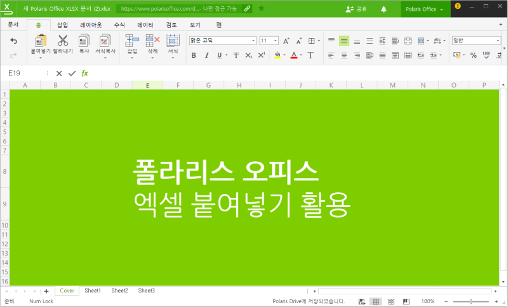
Task: Click the yellow warning alert icon
Action: point(457,6)
